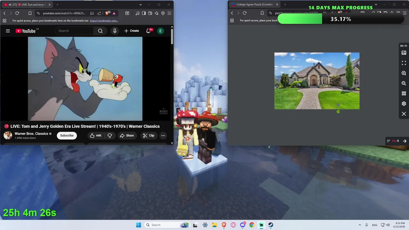
Task: Open the Warner Bros. Classics channel name
Action: pos(31,134)
